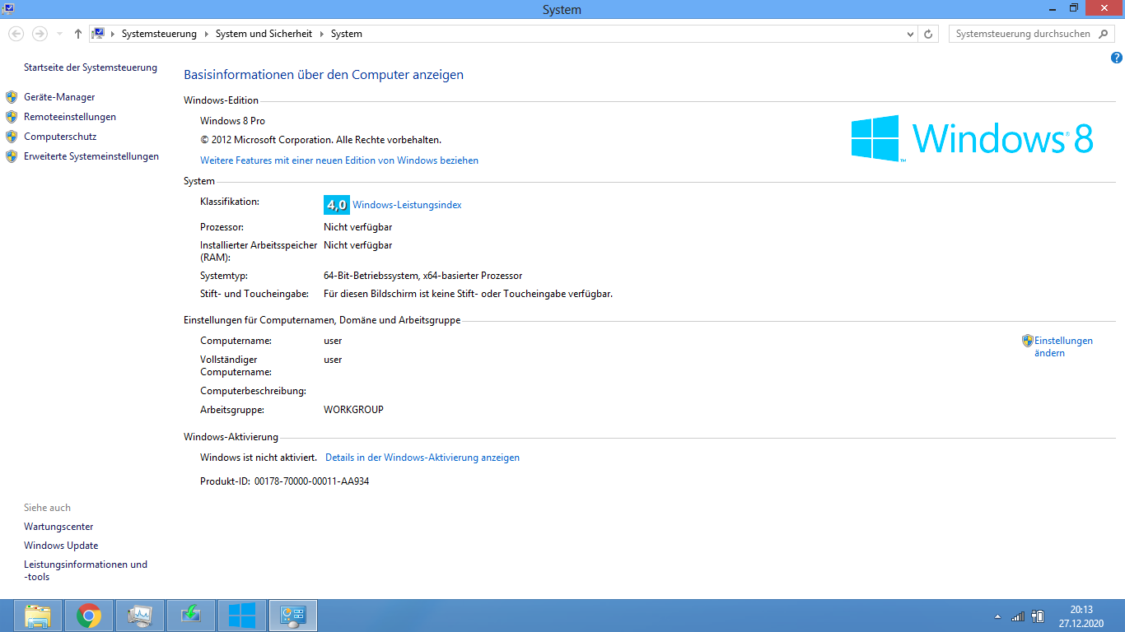Click the Windows 8 Pro edition text
The height and width of the screenshot is (632, 1125).
[x=232, y=121]
